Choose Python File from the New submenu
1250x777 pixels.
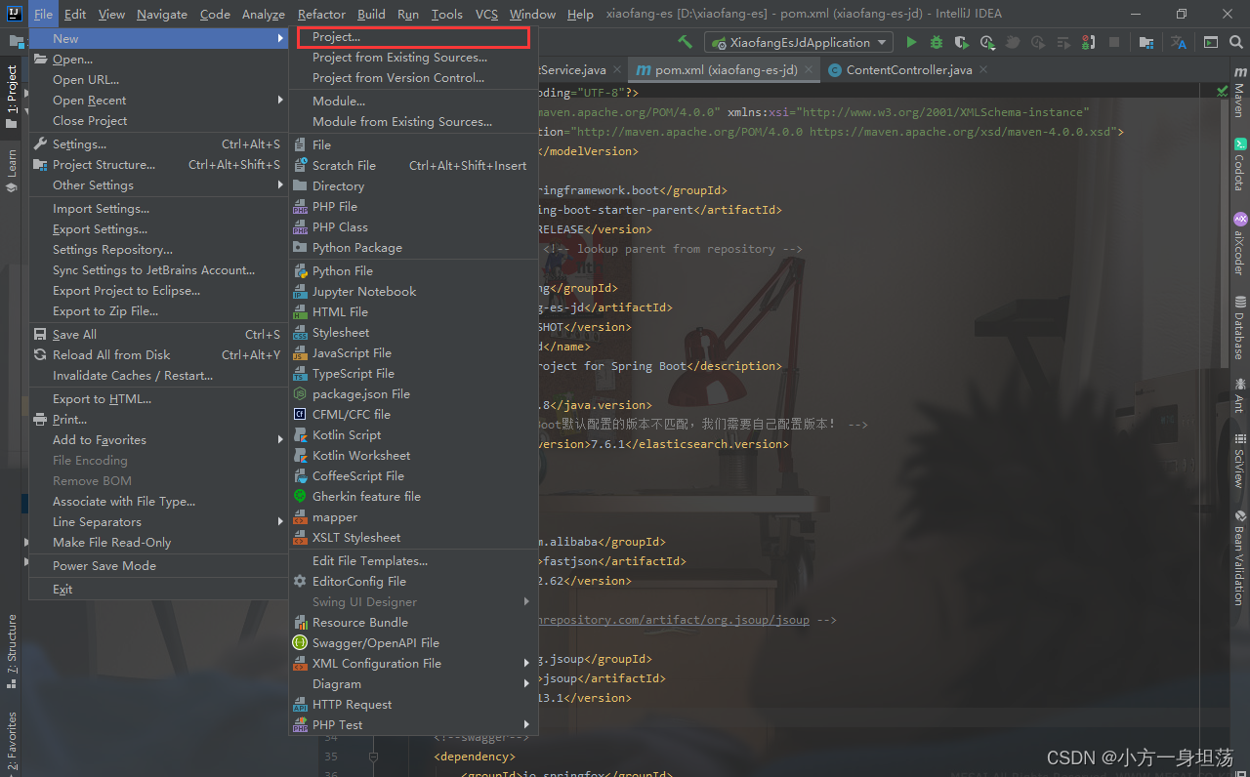(413, 270)
